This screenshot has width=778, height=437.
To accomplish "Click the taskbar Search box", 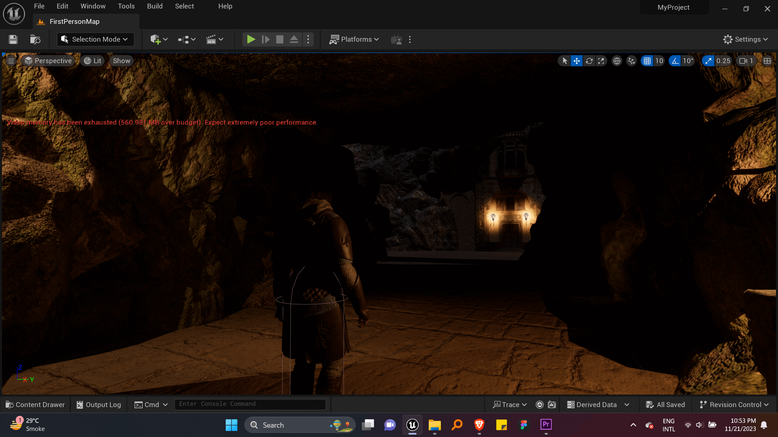I will [300, 425].
